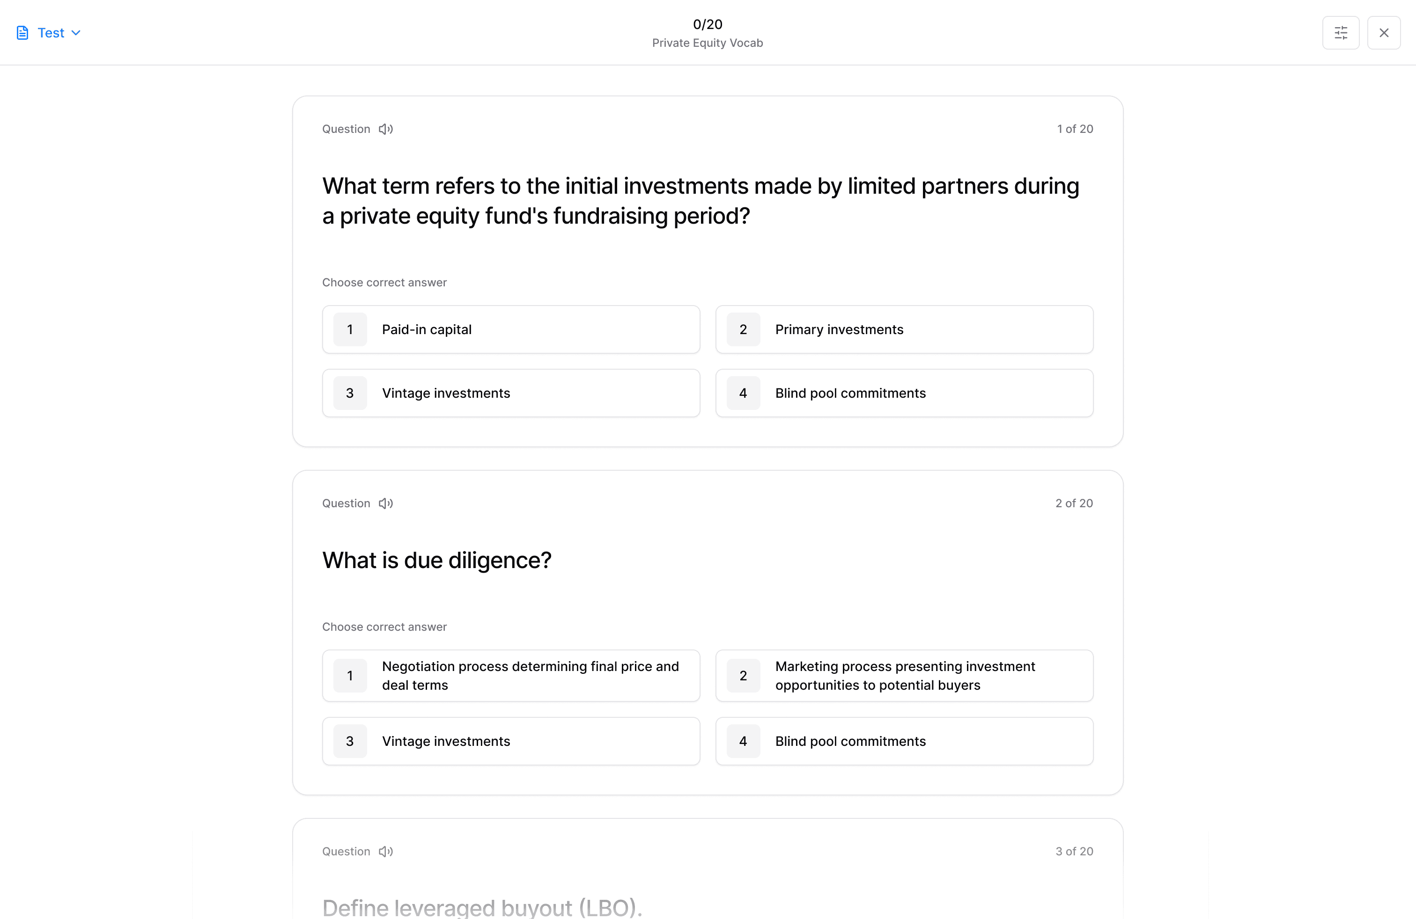The image size is (1416, 919).
Task: Select answer 'Primary investments'
Action: pos(904,329)
